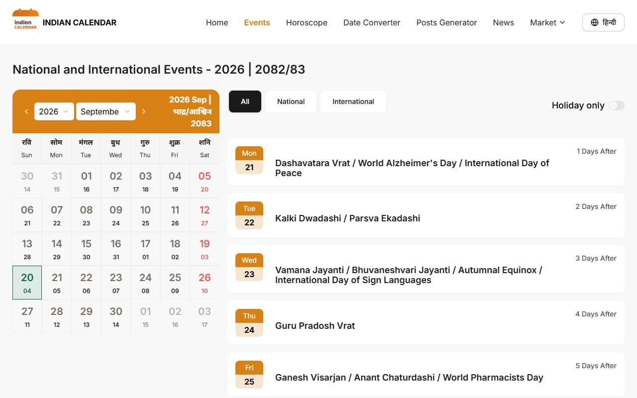Viewport: 637px width, 398px height.
Task: Click the globe icon on the language button
Action: point(595,22)
